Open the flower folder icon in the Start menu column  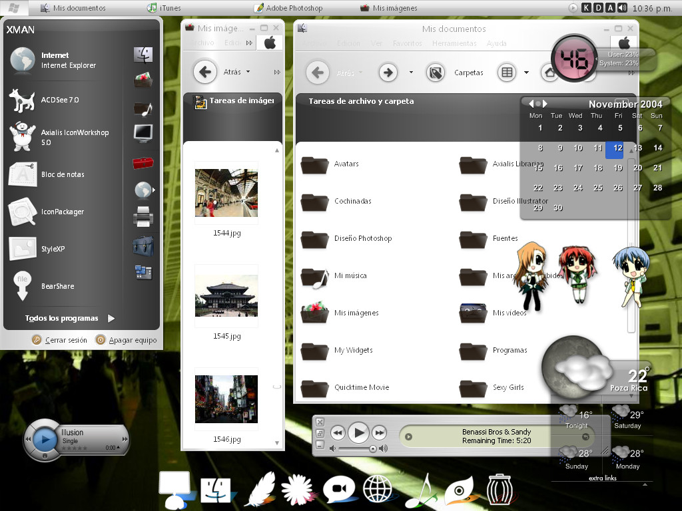tap(143, 80)
